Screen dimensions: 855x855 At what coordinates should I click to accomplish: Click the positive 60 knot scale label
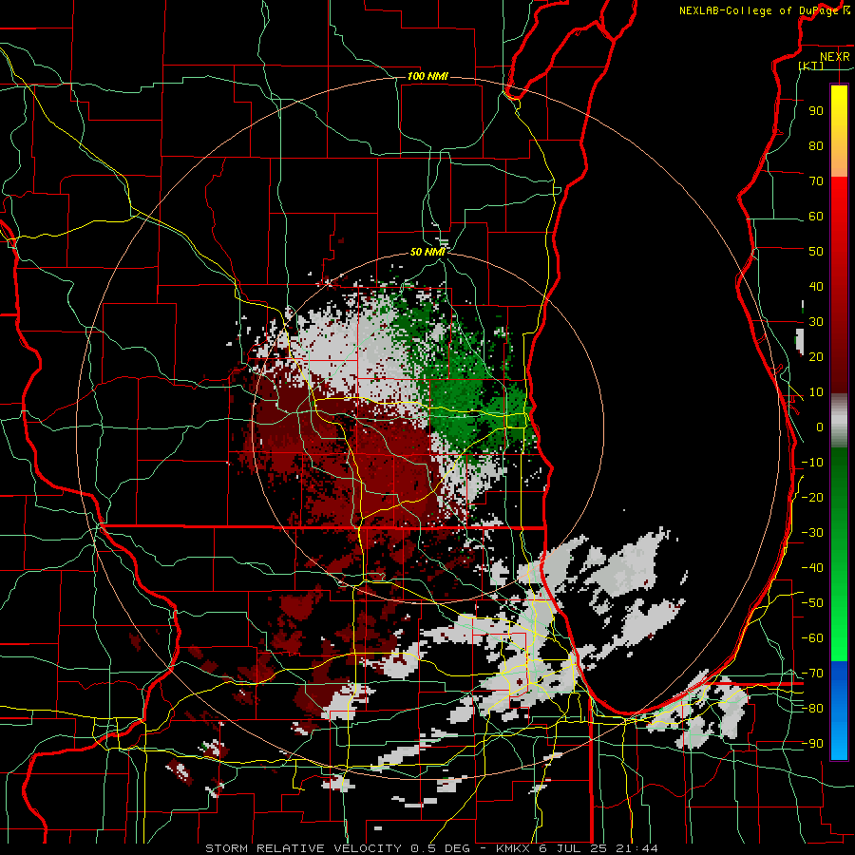click(816, 216)
